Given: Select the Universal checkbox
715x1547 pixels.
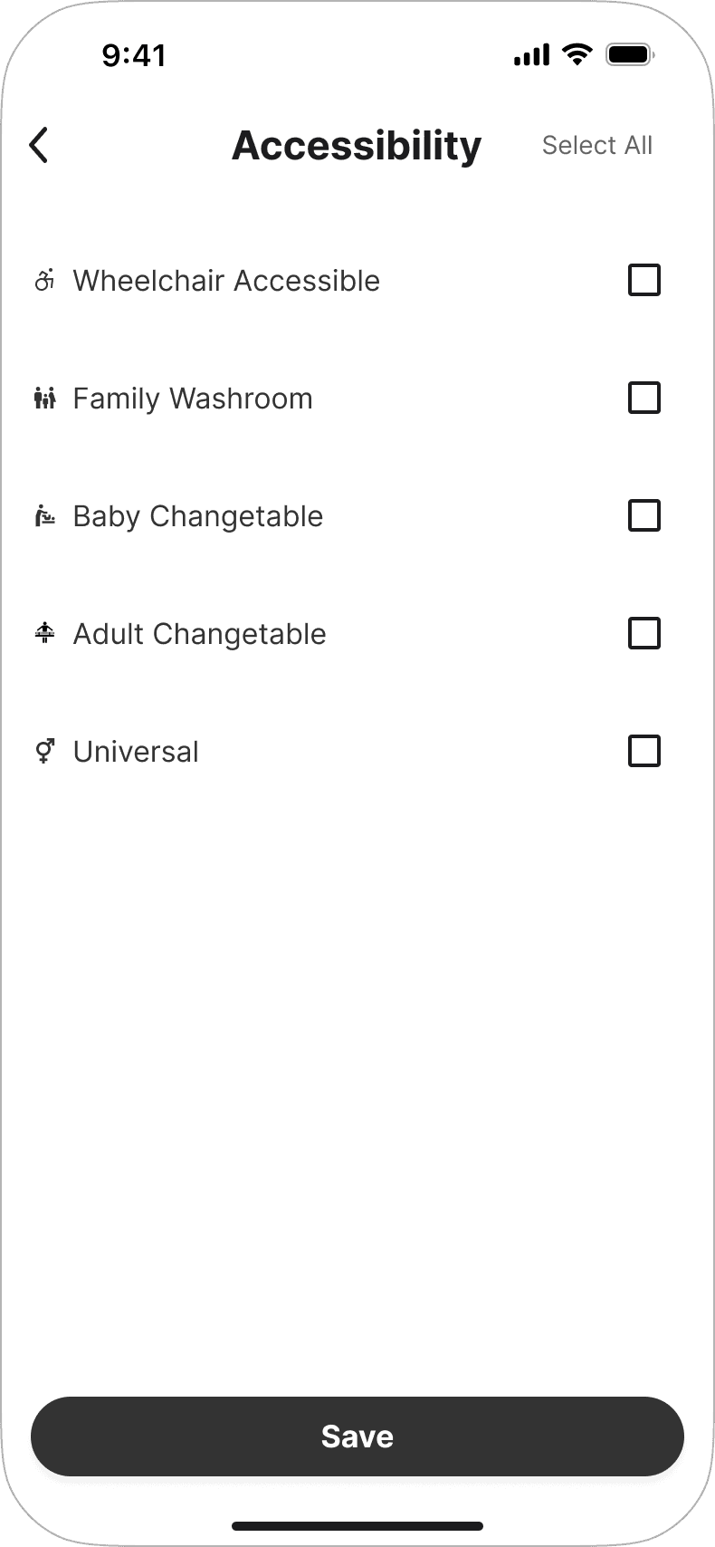Looking at the screenshot, I should [x=644, y=751].
